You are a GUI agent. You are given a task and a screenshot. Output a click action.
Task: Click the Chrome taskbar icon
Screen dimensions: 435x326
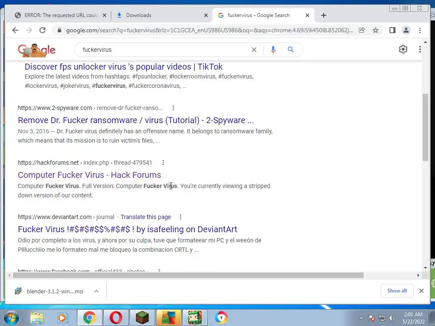coord(89,318)
